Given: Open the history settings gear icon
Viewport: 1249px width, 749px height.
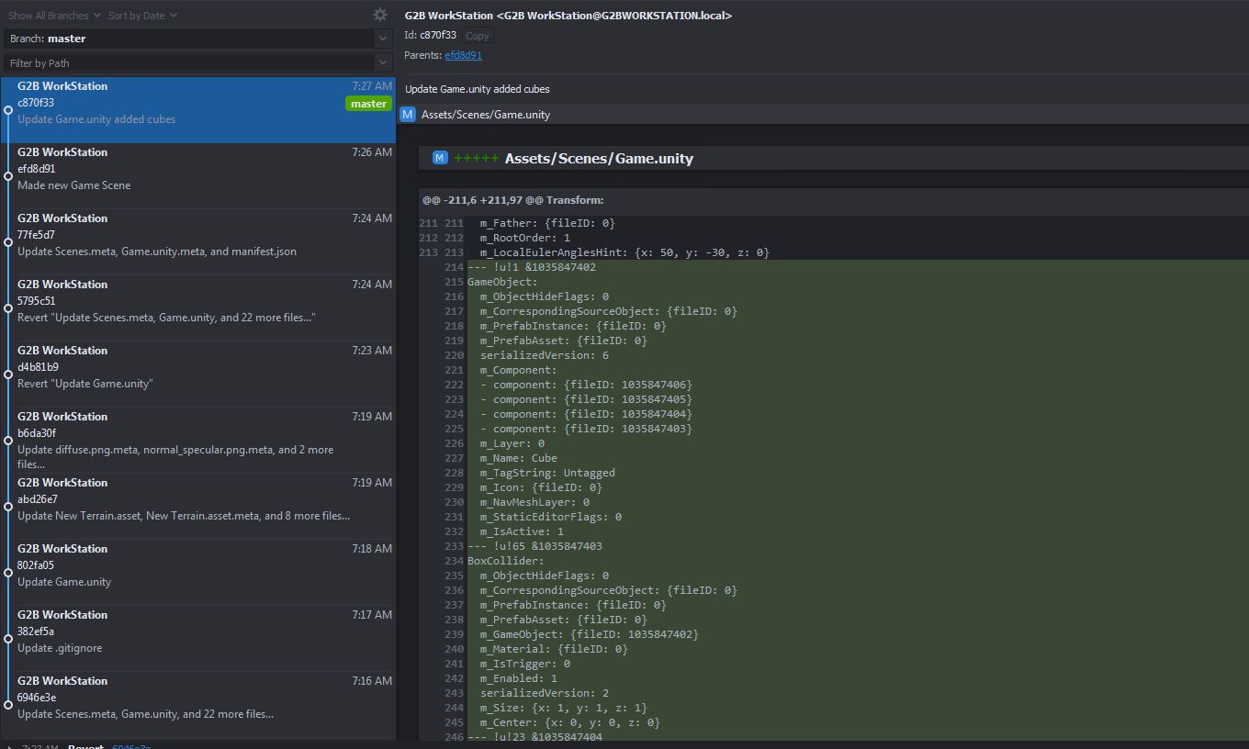Looking at the screenshot, I should point(379,15).
